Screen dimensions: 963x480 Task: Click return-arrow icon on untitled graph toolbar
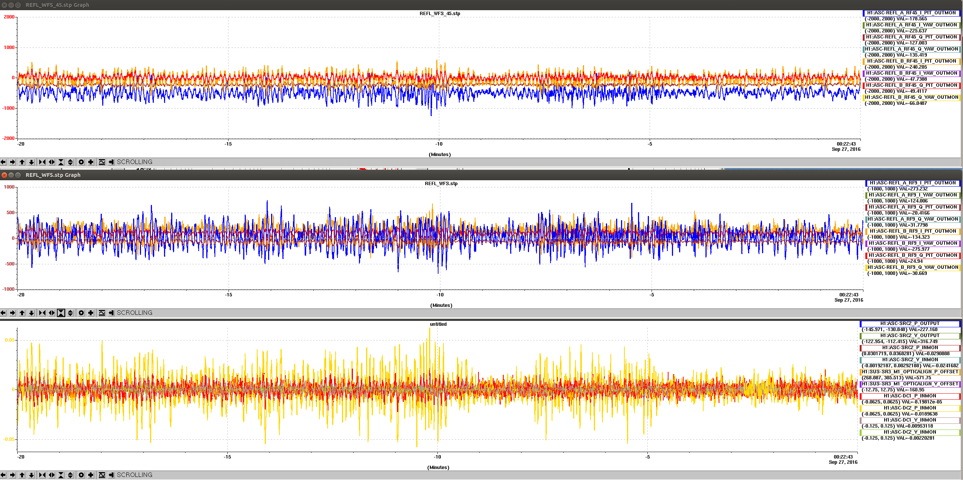[111, 475]
